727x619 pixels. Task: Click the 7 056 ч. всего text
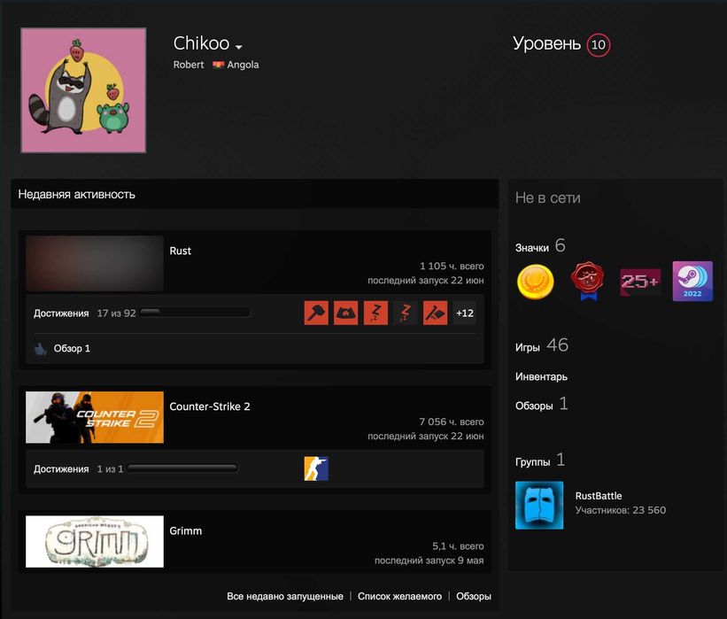(452, 422)
